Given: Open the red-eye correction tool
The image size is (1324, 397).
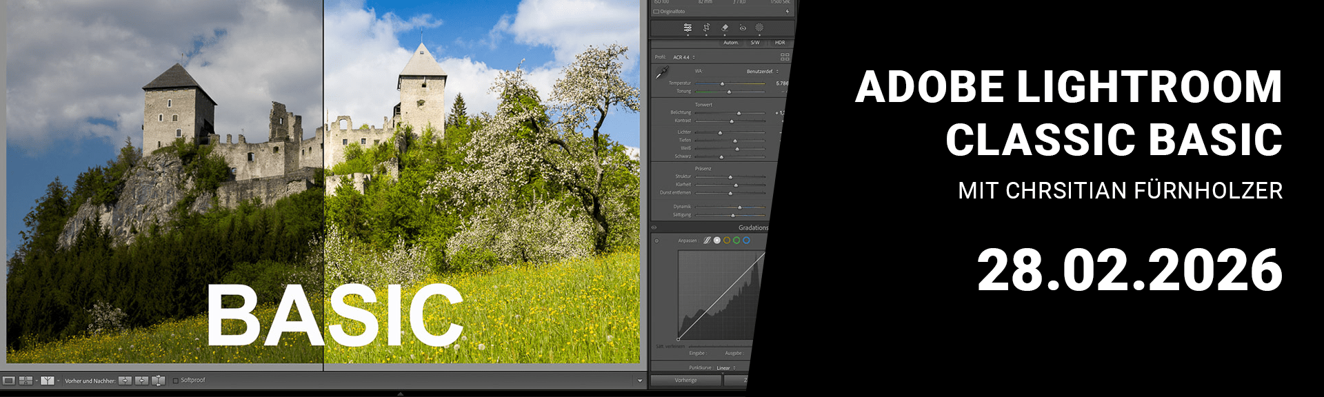Looking at the screenshot, I should 743,28.
